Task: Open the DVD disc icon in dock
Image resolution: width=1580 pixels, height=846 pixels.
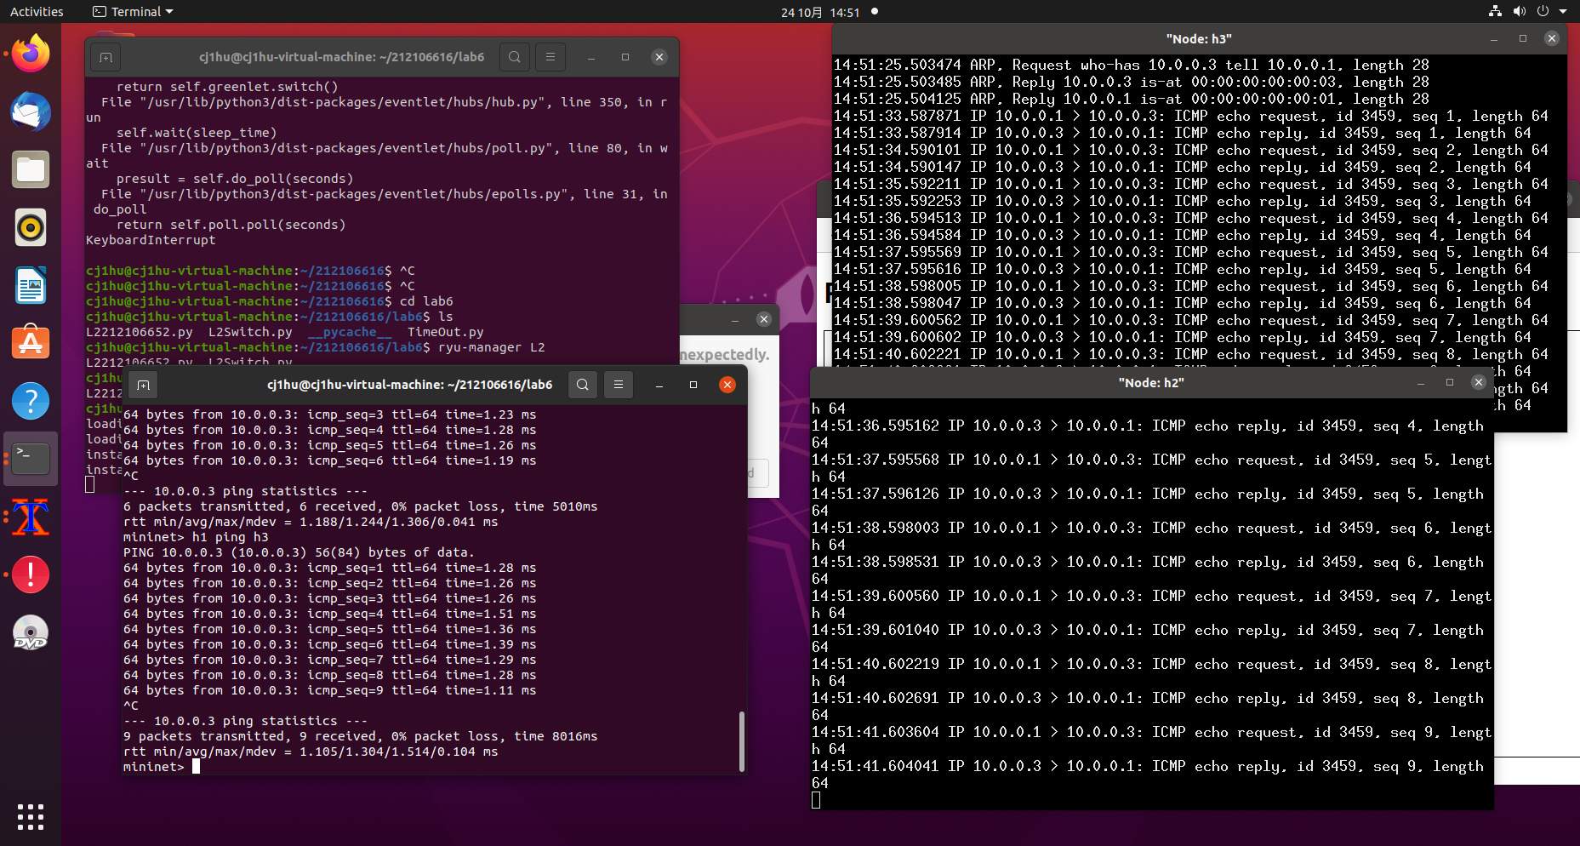Action: pos(31,633)
